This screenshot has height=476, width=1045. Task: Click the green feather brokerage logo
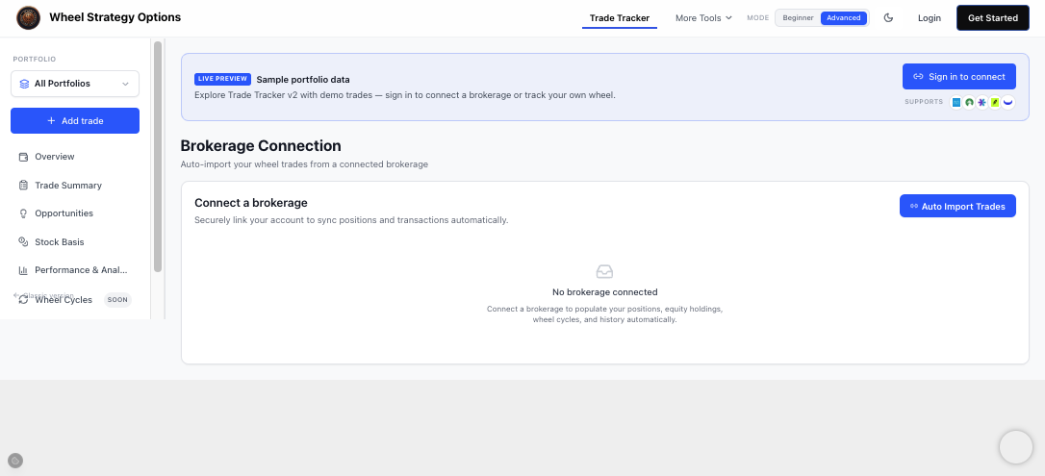(x=995, y=103)
